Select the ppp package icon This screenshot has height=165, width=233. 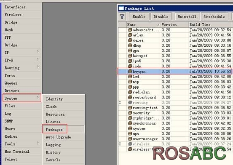pyautogui.click(x=130, y=87)
